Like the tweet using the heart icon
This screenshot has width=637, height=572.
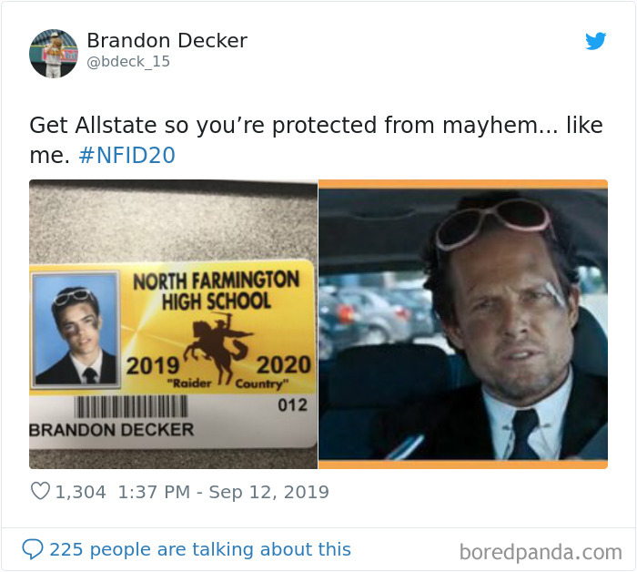point(40,491)
